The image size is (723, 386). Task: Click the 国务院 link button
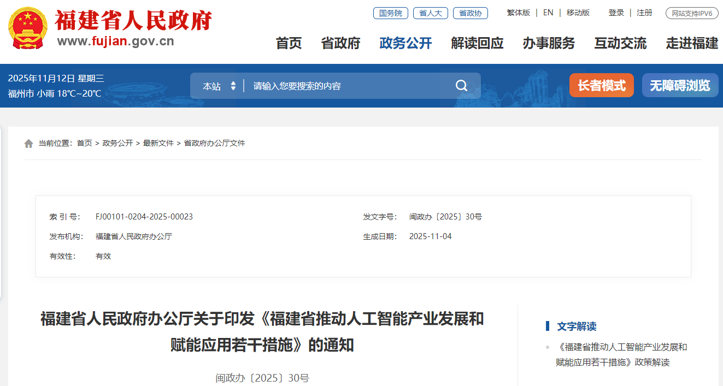tap(390, 13)
